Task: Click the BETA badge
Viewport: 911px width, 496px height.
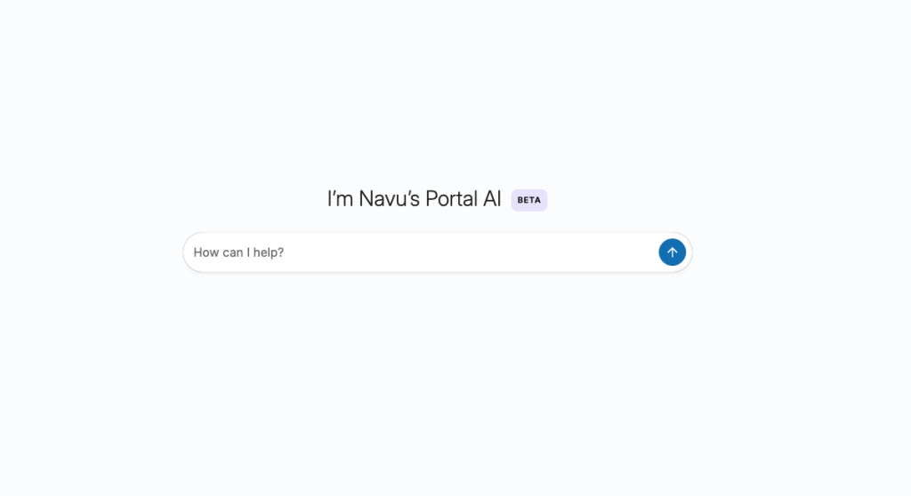Action: point(528,200)
